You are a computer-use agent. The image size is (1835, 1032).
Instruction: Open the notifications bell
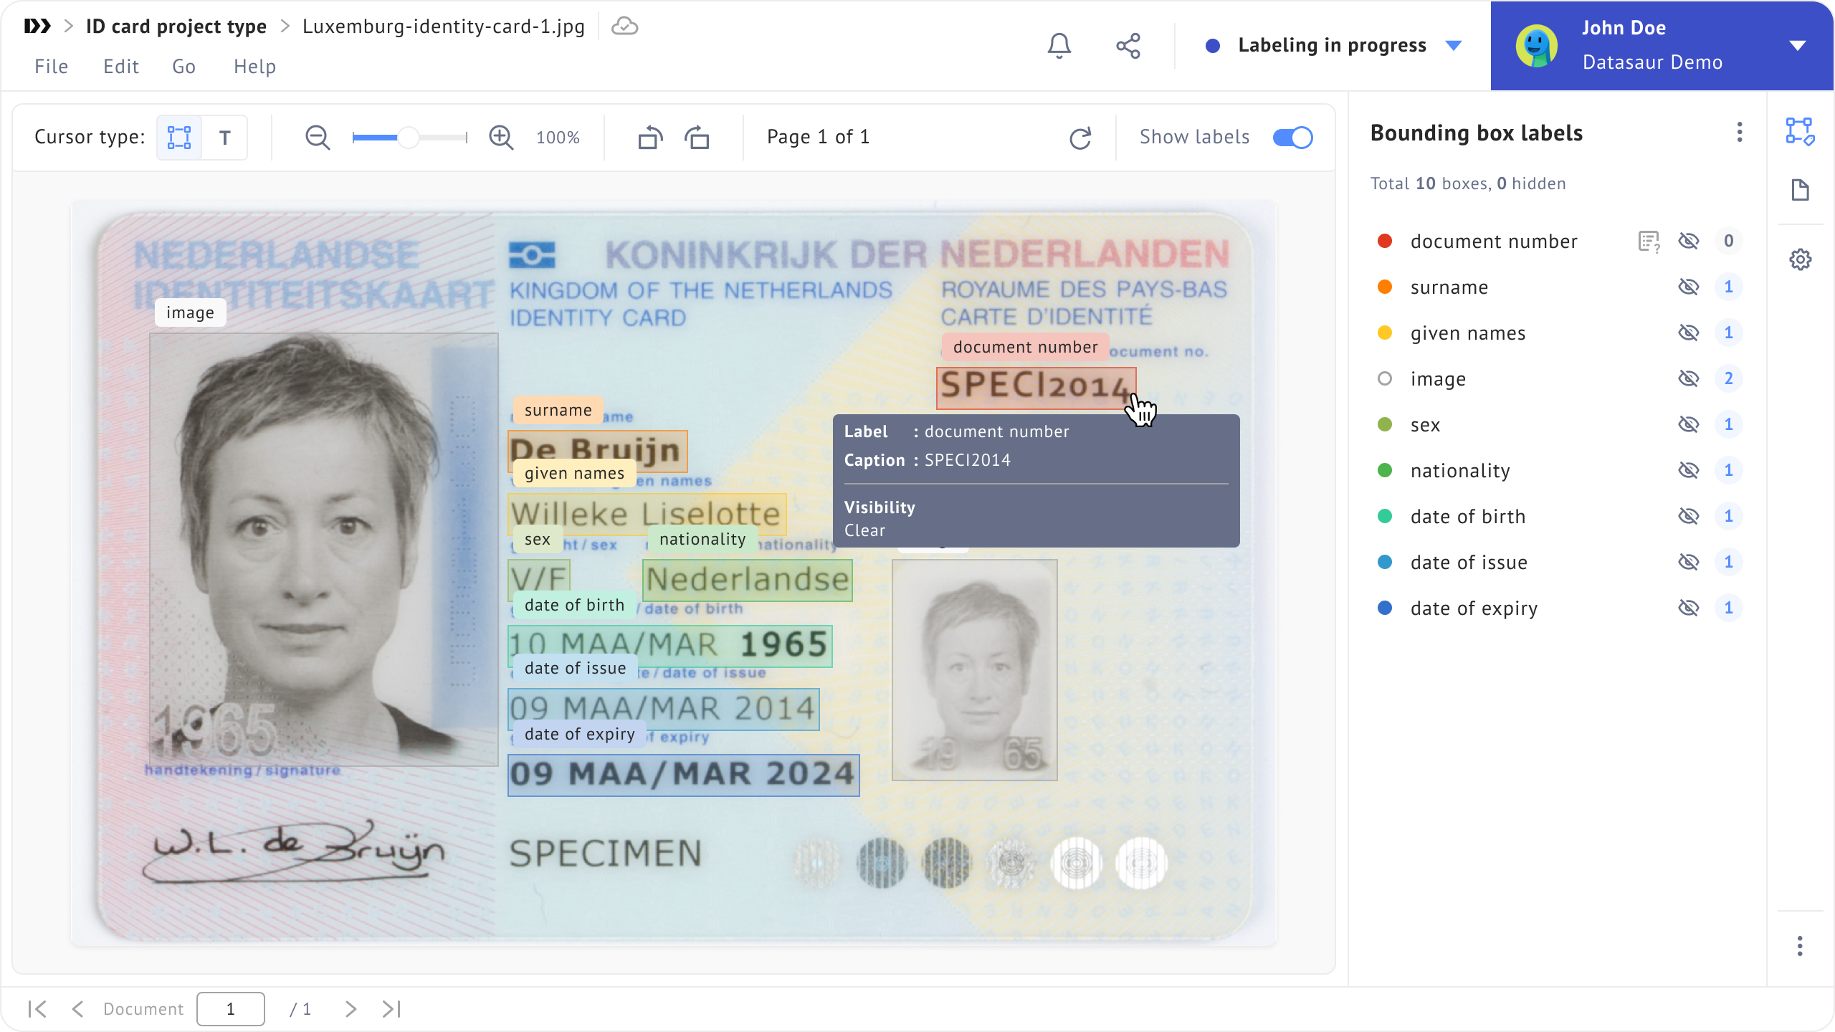click(1059, 46)
